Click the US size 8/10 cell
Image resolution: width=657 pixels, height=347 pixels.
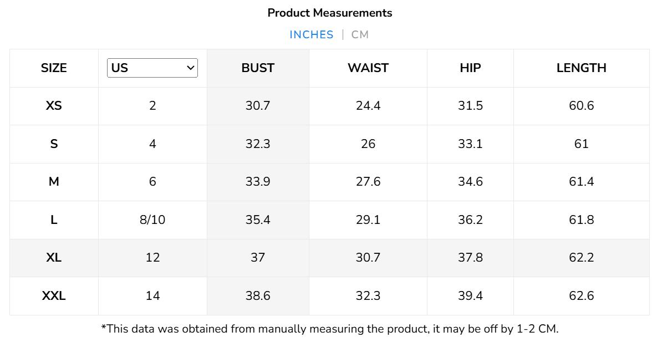(152, 220)
